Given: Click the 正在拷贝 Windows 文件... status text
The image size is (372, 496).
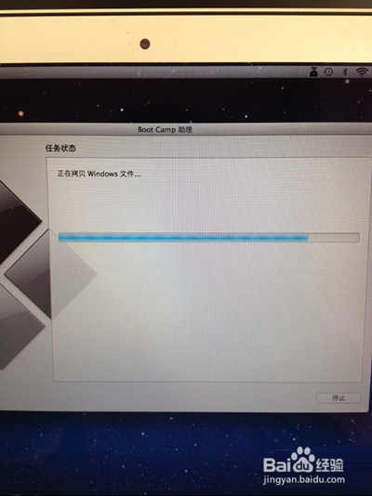Looking at the screenshot, I should click(100, 174).
